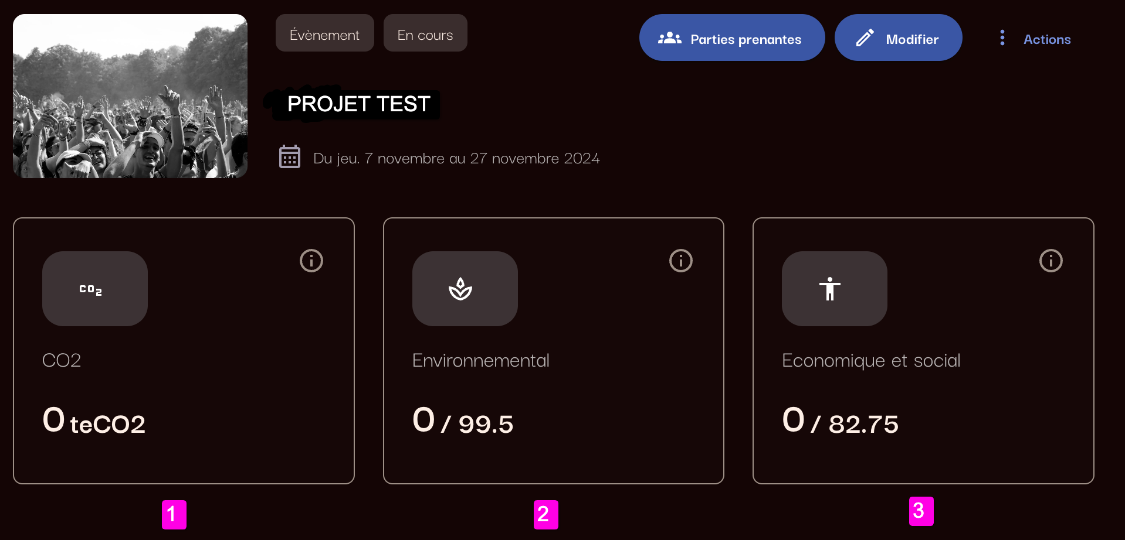
Task: Open info for the CO2 card
Action: 311,261
